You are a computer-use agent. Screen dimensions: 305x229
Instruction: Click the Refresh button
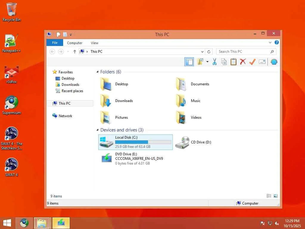209,52
